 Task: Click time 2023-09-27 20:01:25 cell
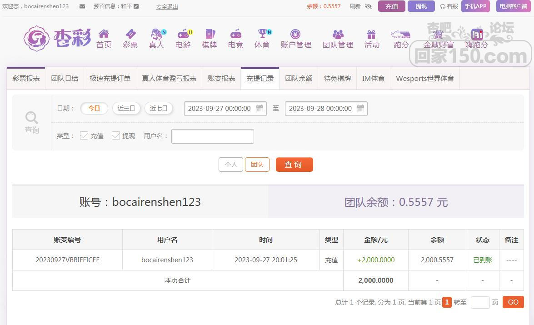click(266, 260)
